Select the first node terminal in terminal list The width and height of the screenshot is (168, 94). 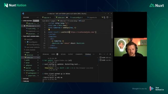[106, 57]
